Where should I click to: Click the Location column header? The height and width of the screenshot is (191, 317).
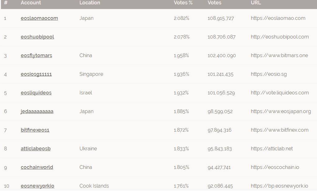tap(90, 2)
